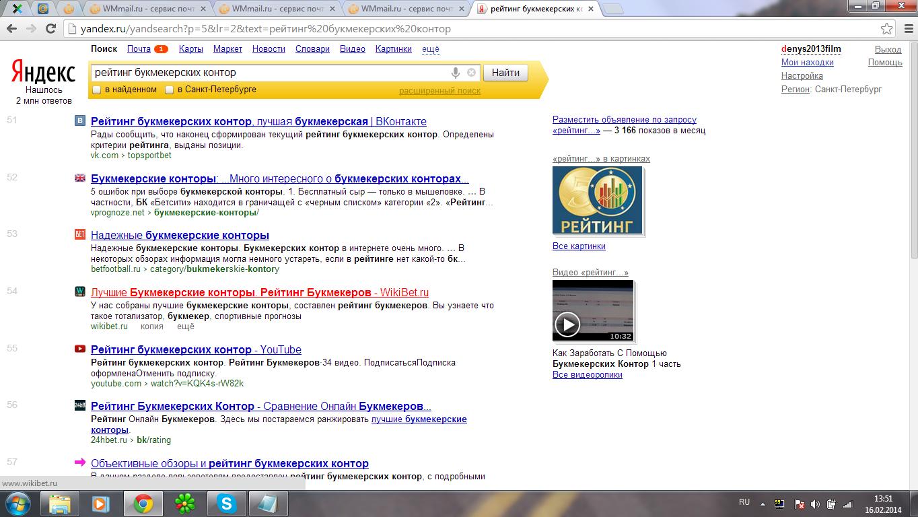Switch to the Картинки search
The height and width of the screenshot is (517, 918).
click(394, 49)
